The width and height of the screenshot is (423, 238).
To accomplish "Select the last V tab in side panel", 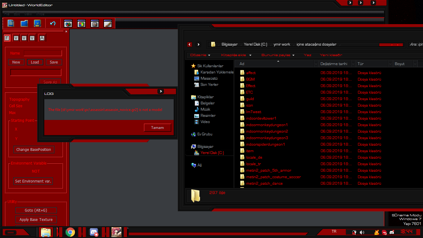I will 32,38.
